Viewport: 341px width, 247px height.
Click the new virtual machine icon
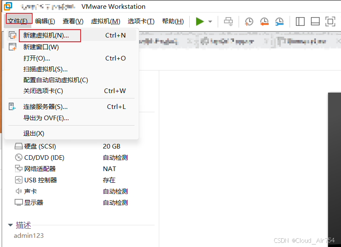[13, 35]
